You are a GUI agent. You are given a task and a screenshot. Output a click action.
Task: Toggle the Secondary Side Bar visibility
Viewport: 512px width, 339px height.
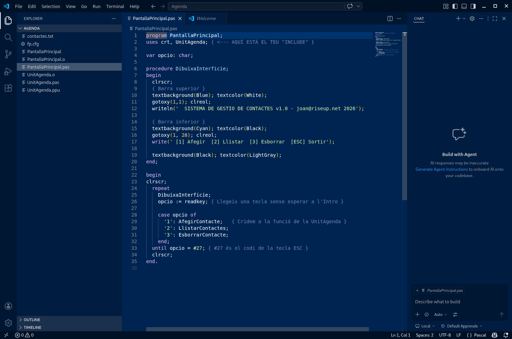473,6
